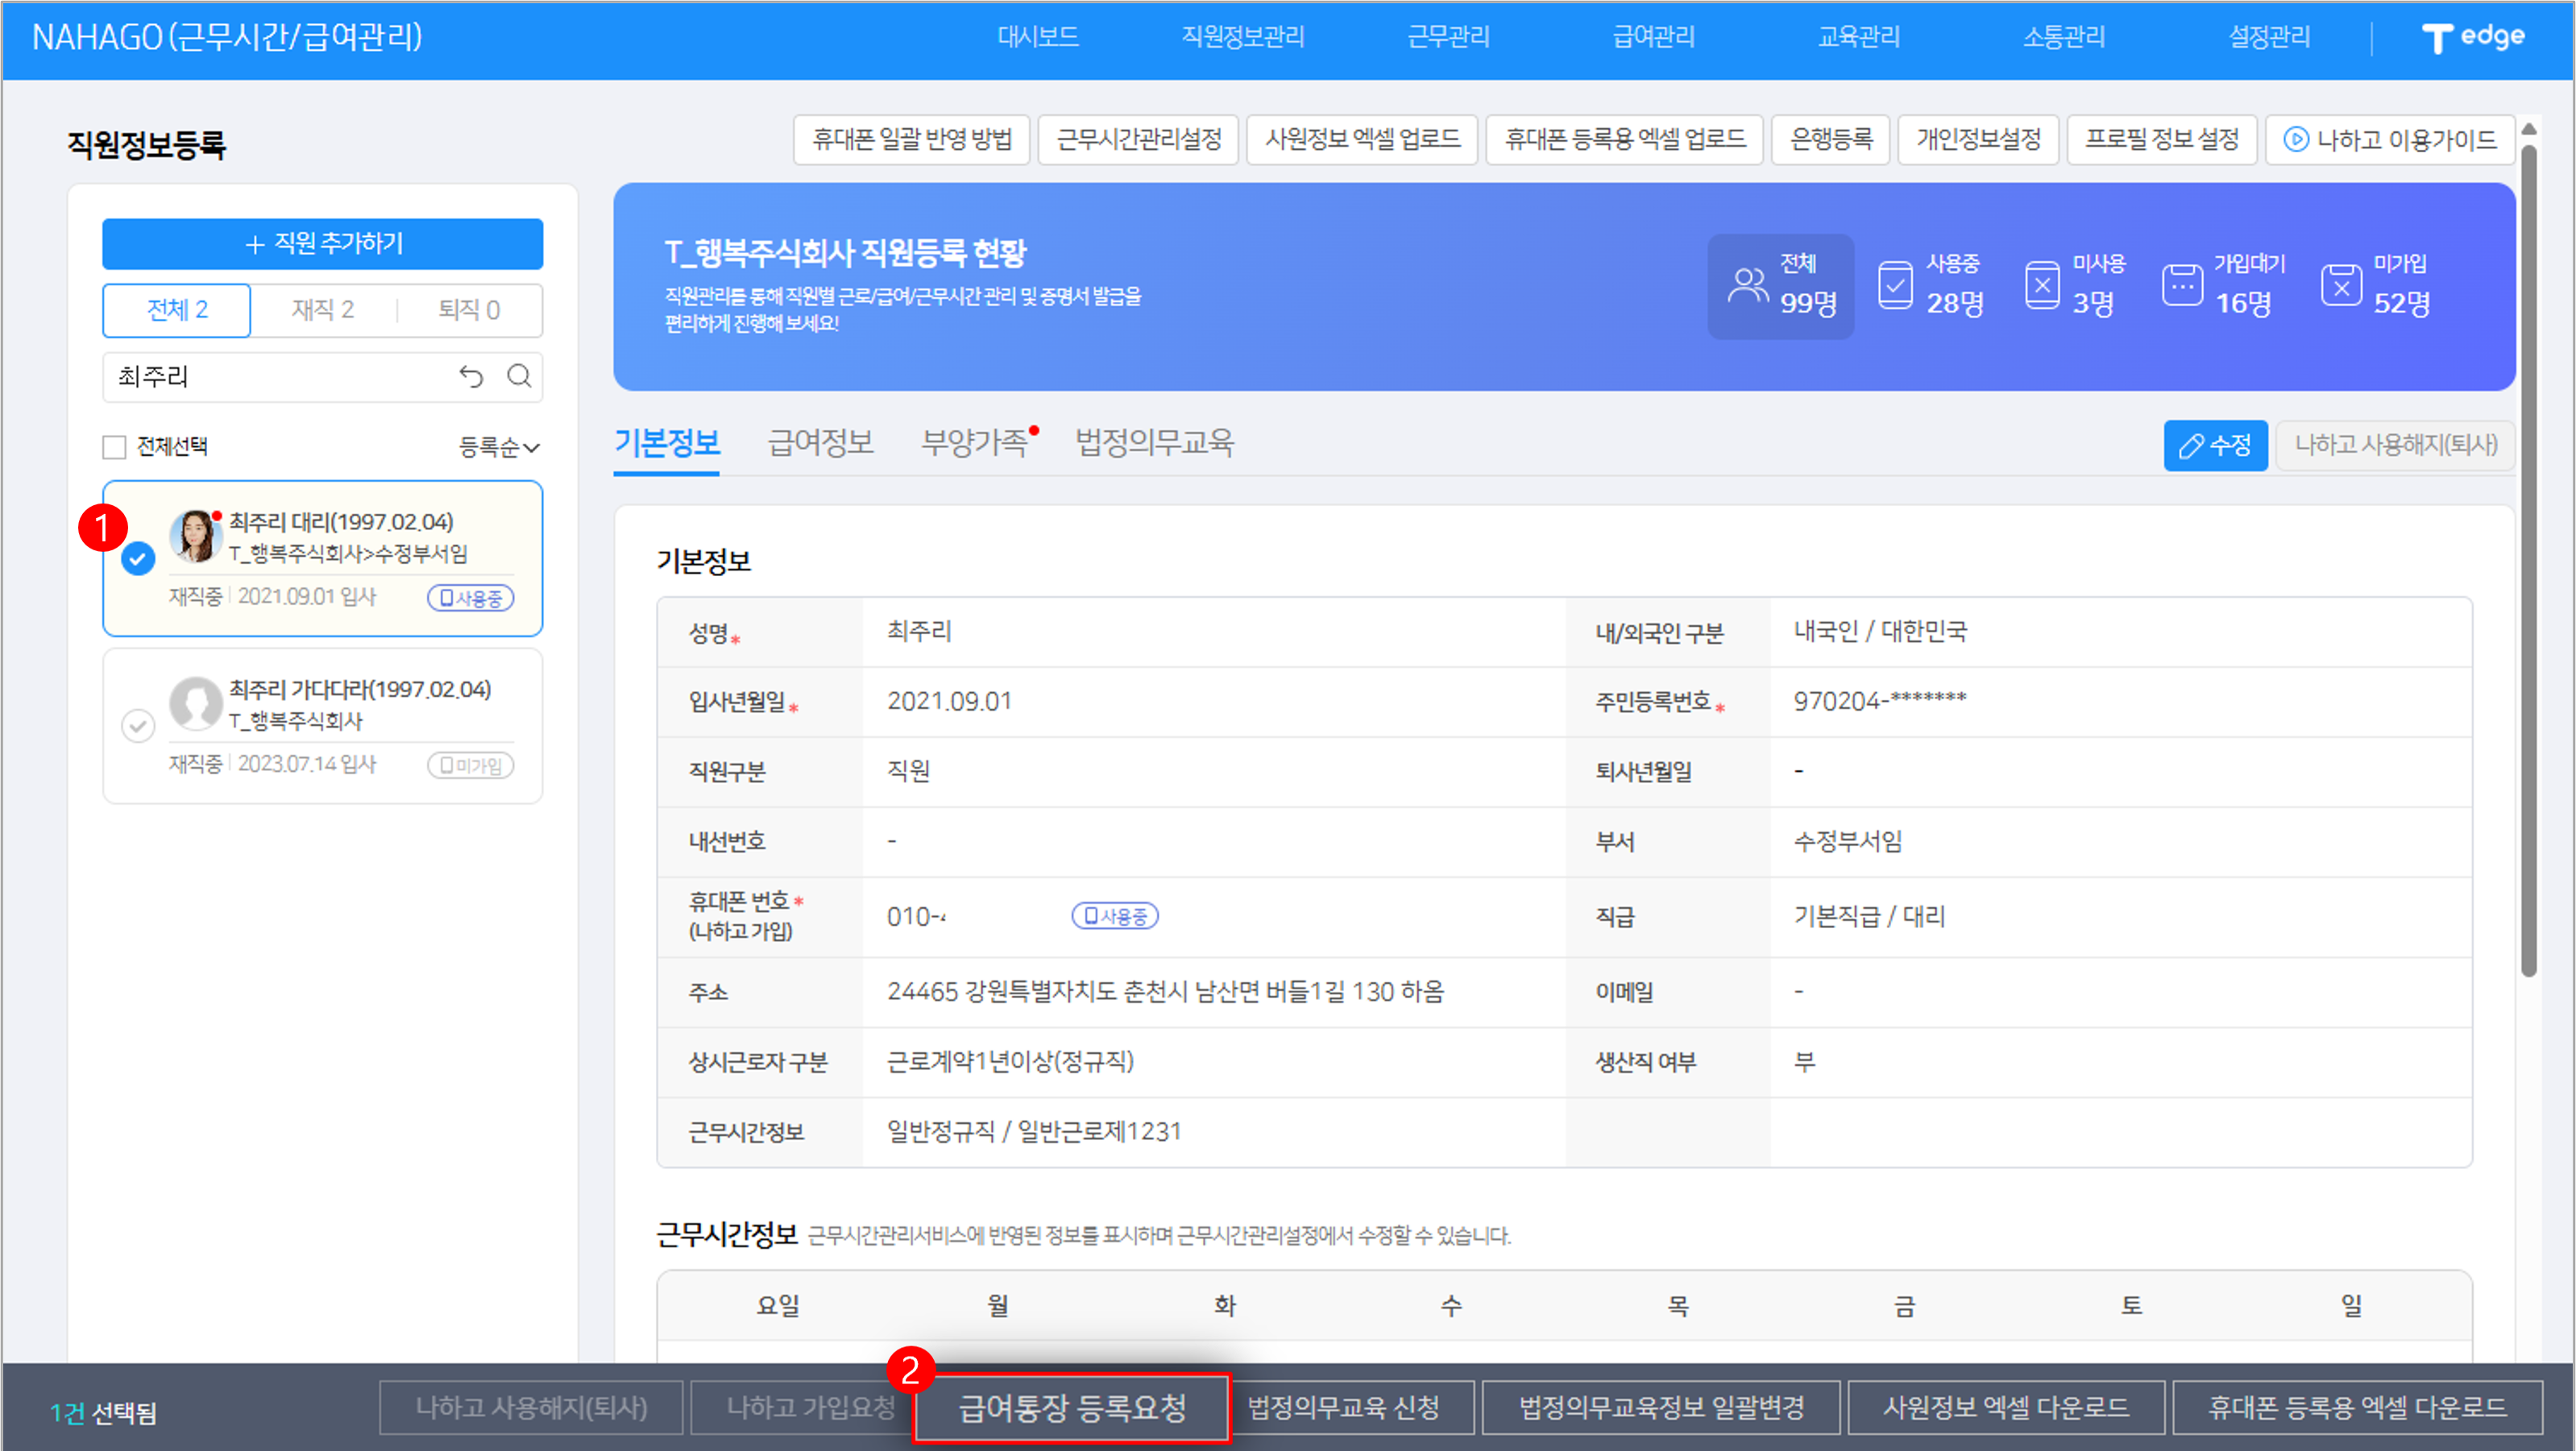Click 법정의무교육정보 일괄변경
Viewport: 2576px width, 1451px height.
(x=1661, y=1408)
